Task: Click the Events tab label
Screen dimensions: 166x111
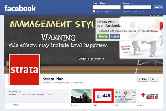Action: click(x=140, y=105)
